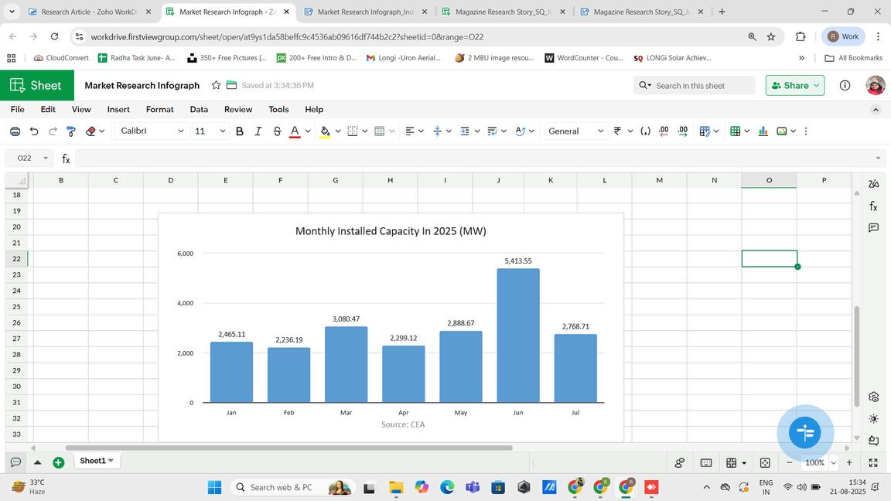The width and height of the screenshot is (891, 501).
Task: Open the Review menu
Action: coord(238,110)
